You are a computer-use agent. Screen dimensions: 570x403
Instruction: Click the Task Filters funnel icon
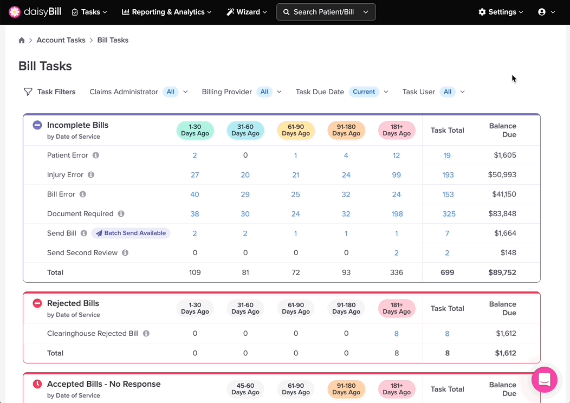(x=28, y=92)
